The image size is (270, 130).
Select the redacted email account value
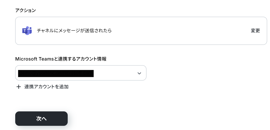click(x=56, y=73)
